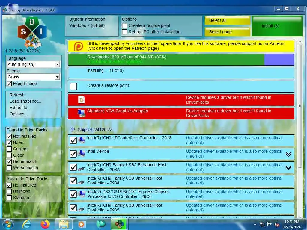Click the Snappy Driver Installer taskbar button
Image resolution: width=307 pixels, height=230 pixels.
120,224
